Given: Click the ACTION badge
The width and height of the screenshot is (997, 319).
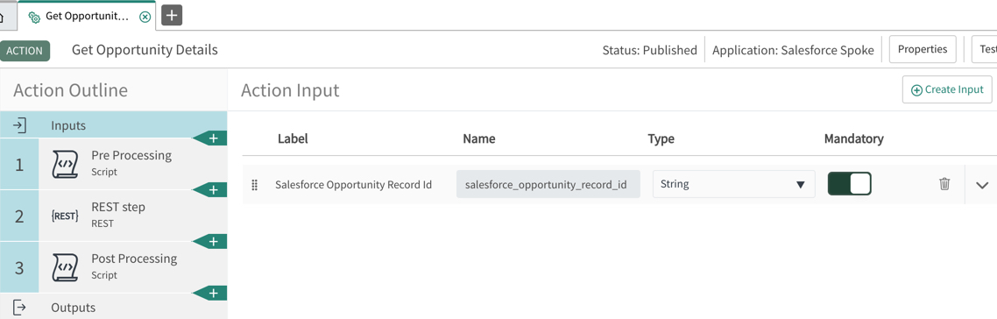Looking at the screenshot, I should tap(25, 51).
